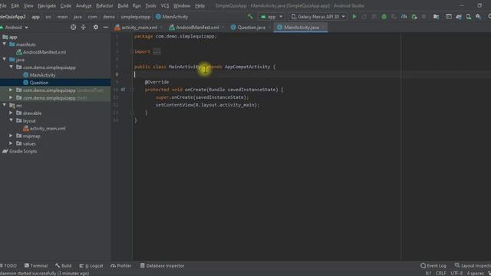Select AndroidManifest.xml in project tree
The width and height of the screenshot is (491, 276).
tap(44, 52)
